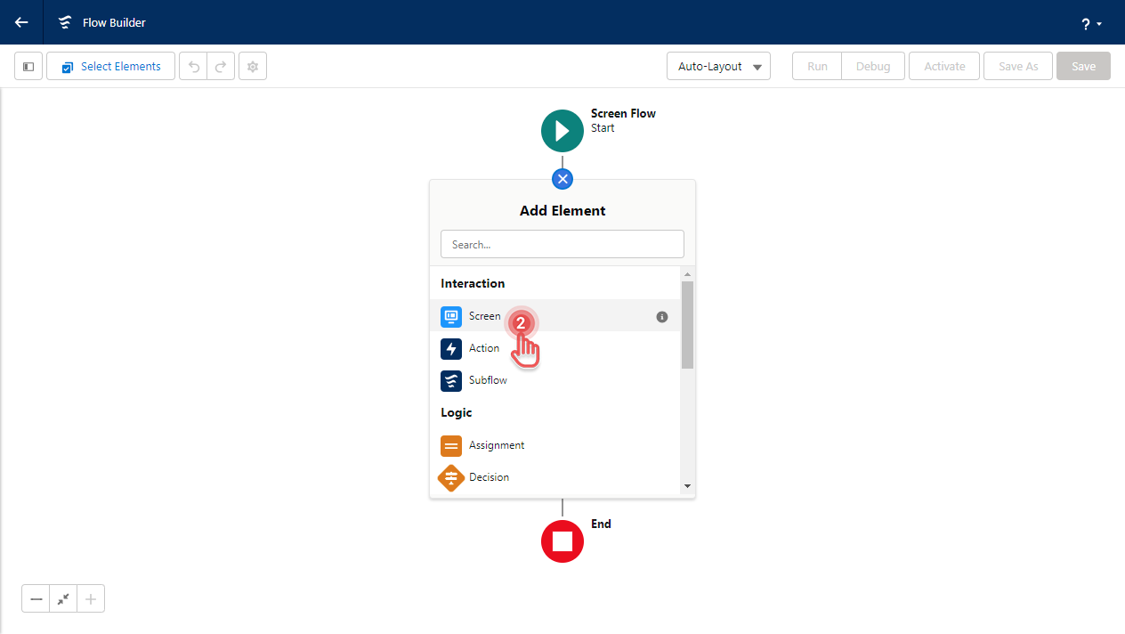Click the Save As button
The width and height of the screenshot is (1125, 634).
(1017, 66)
